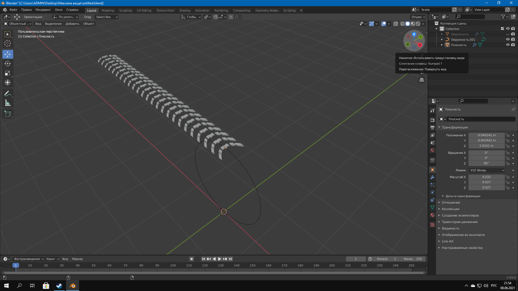Disable render camera for Окружность.001
Viewport: 518px width, 291px height.
coord(513,40)
